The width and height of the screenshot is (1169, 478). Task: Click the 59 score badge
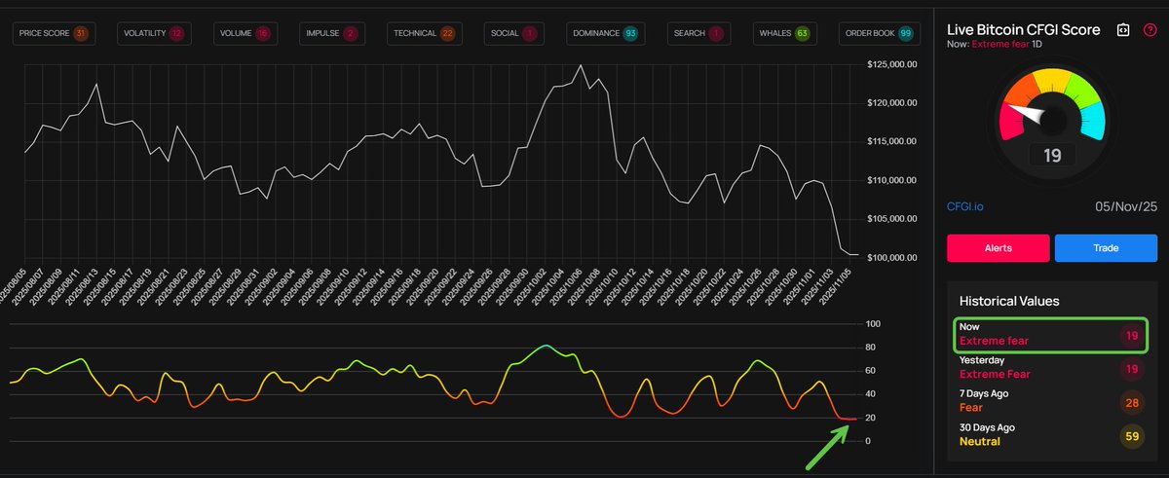pos(1131,435)
